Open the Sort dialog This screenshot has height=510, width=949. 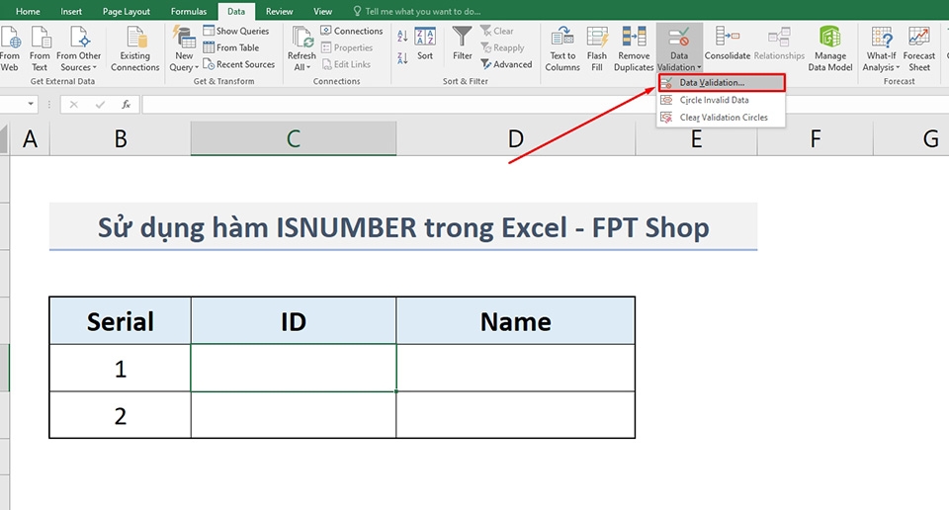click(425, 43)
